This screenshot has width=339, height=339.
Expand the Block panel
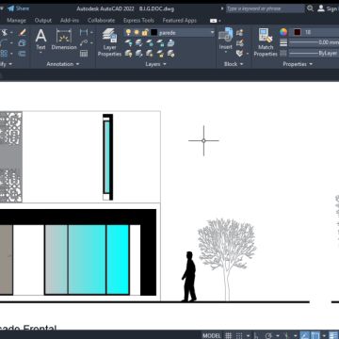pyautogui.click(x=234, y=64)
